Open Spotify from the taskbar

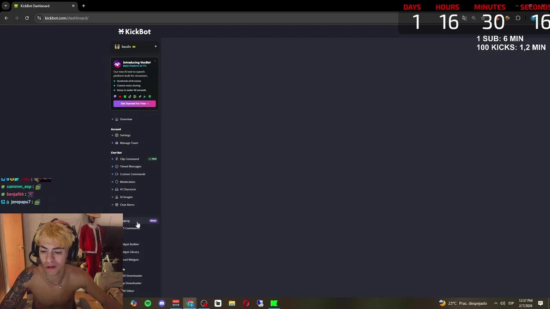coord(148,303)
